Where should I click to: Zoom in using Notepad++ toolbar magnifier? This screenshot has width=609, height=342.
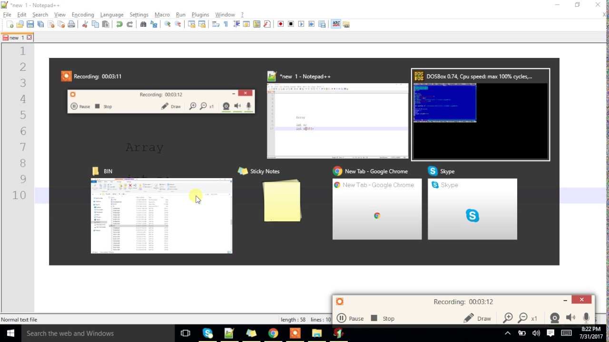[167, 24]
